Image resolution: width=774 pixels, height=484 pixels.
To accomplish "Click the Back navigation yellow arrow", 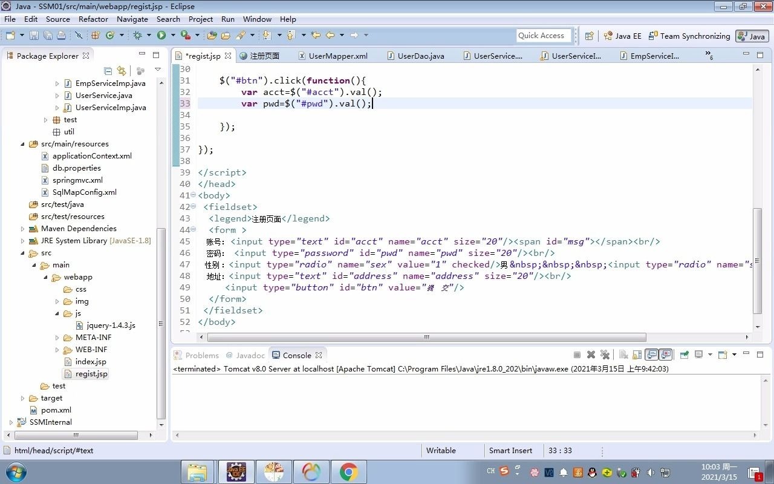I will pos(330,36).
